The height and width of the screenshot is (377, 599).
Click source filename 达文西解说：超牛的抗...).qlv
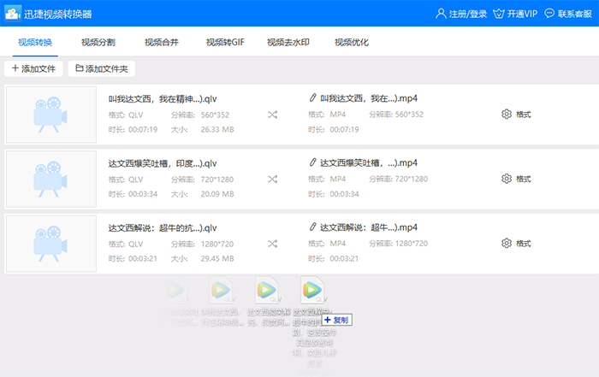[163, 228]
